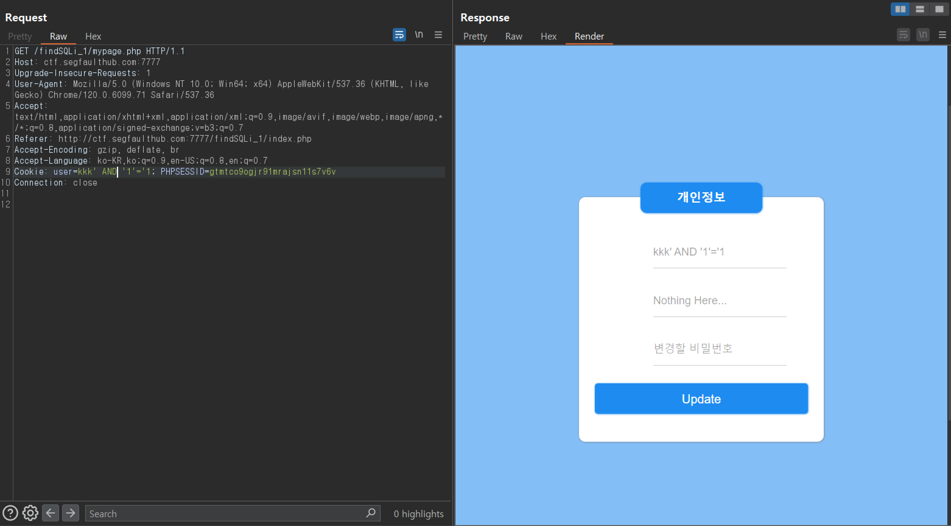Toggle word wrap icon in Response panel
The height and width of the screenshot is (526, 951).
click(903, 35)
